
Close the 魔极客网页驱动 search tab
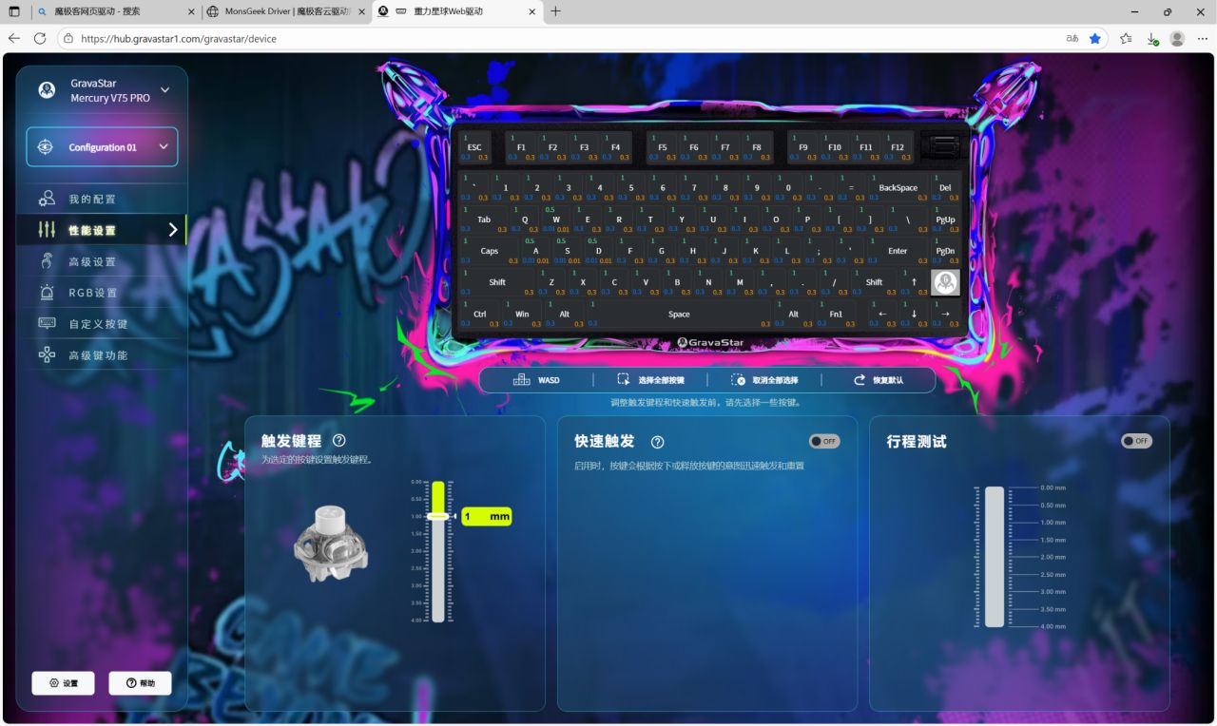(x=191, y=11)
